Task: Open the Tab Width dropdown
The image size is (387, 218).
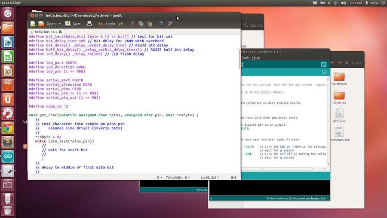Action: coord(178,178)
